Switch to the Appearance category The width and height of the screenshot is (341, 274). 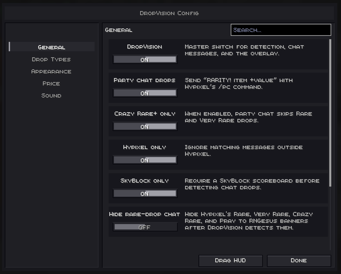tap(51, 71)
